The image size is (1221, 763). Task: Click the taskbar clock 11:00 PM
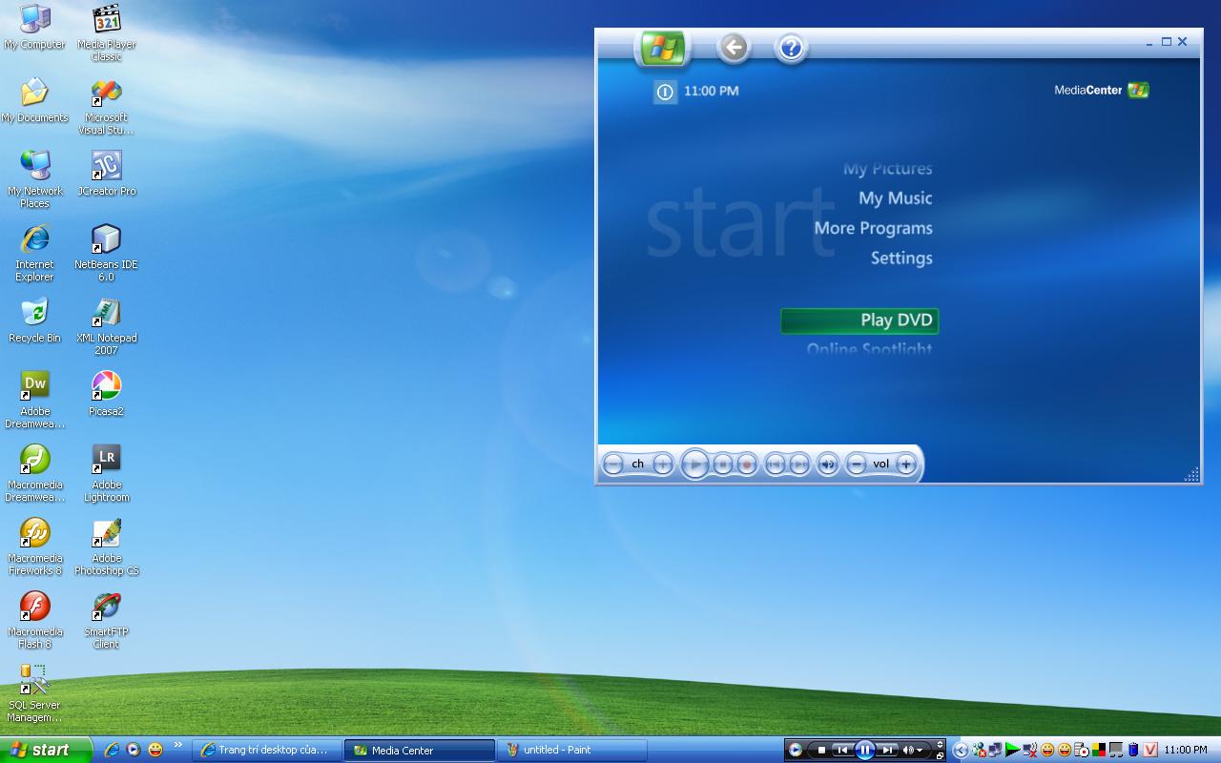pyautogui.click(x=1186, y=750)
